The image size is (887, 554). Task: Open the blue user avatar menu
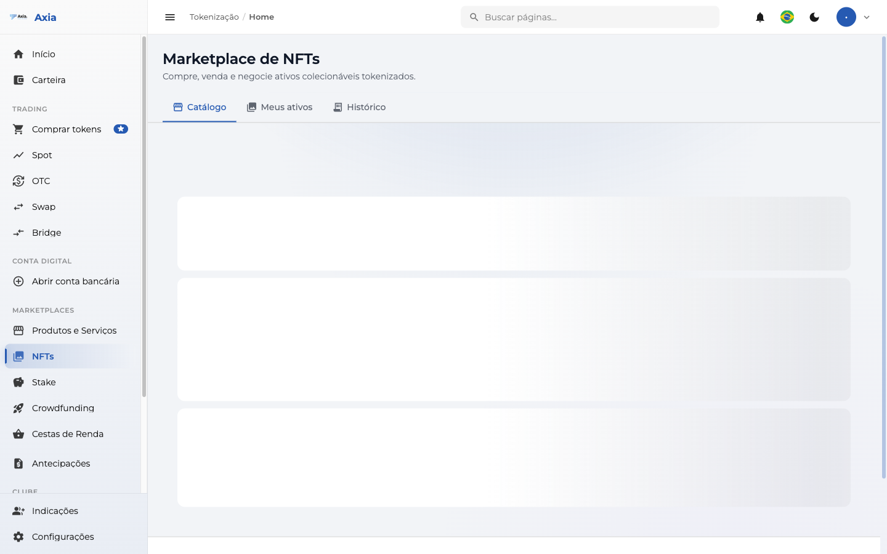pos(846,17)
